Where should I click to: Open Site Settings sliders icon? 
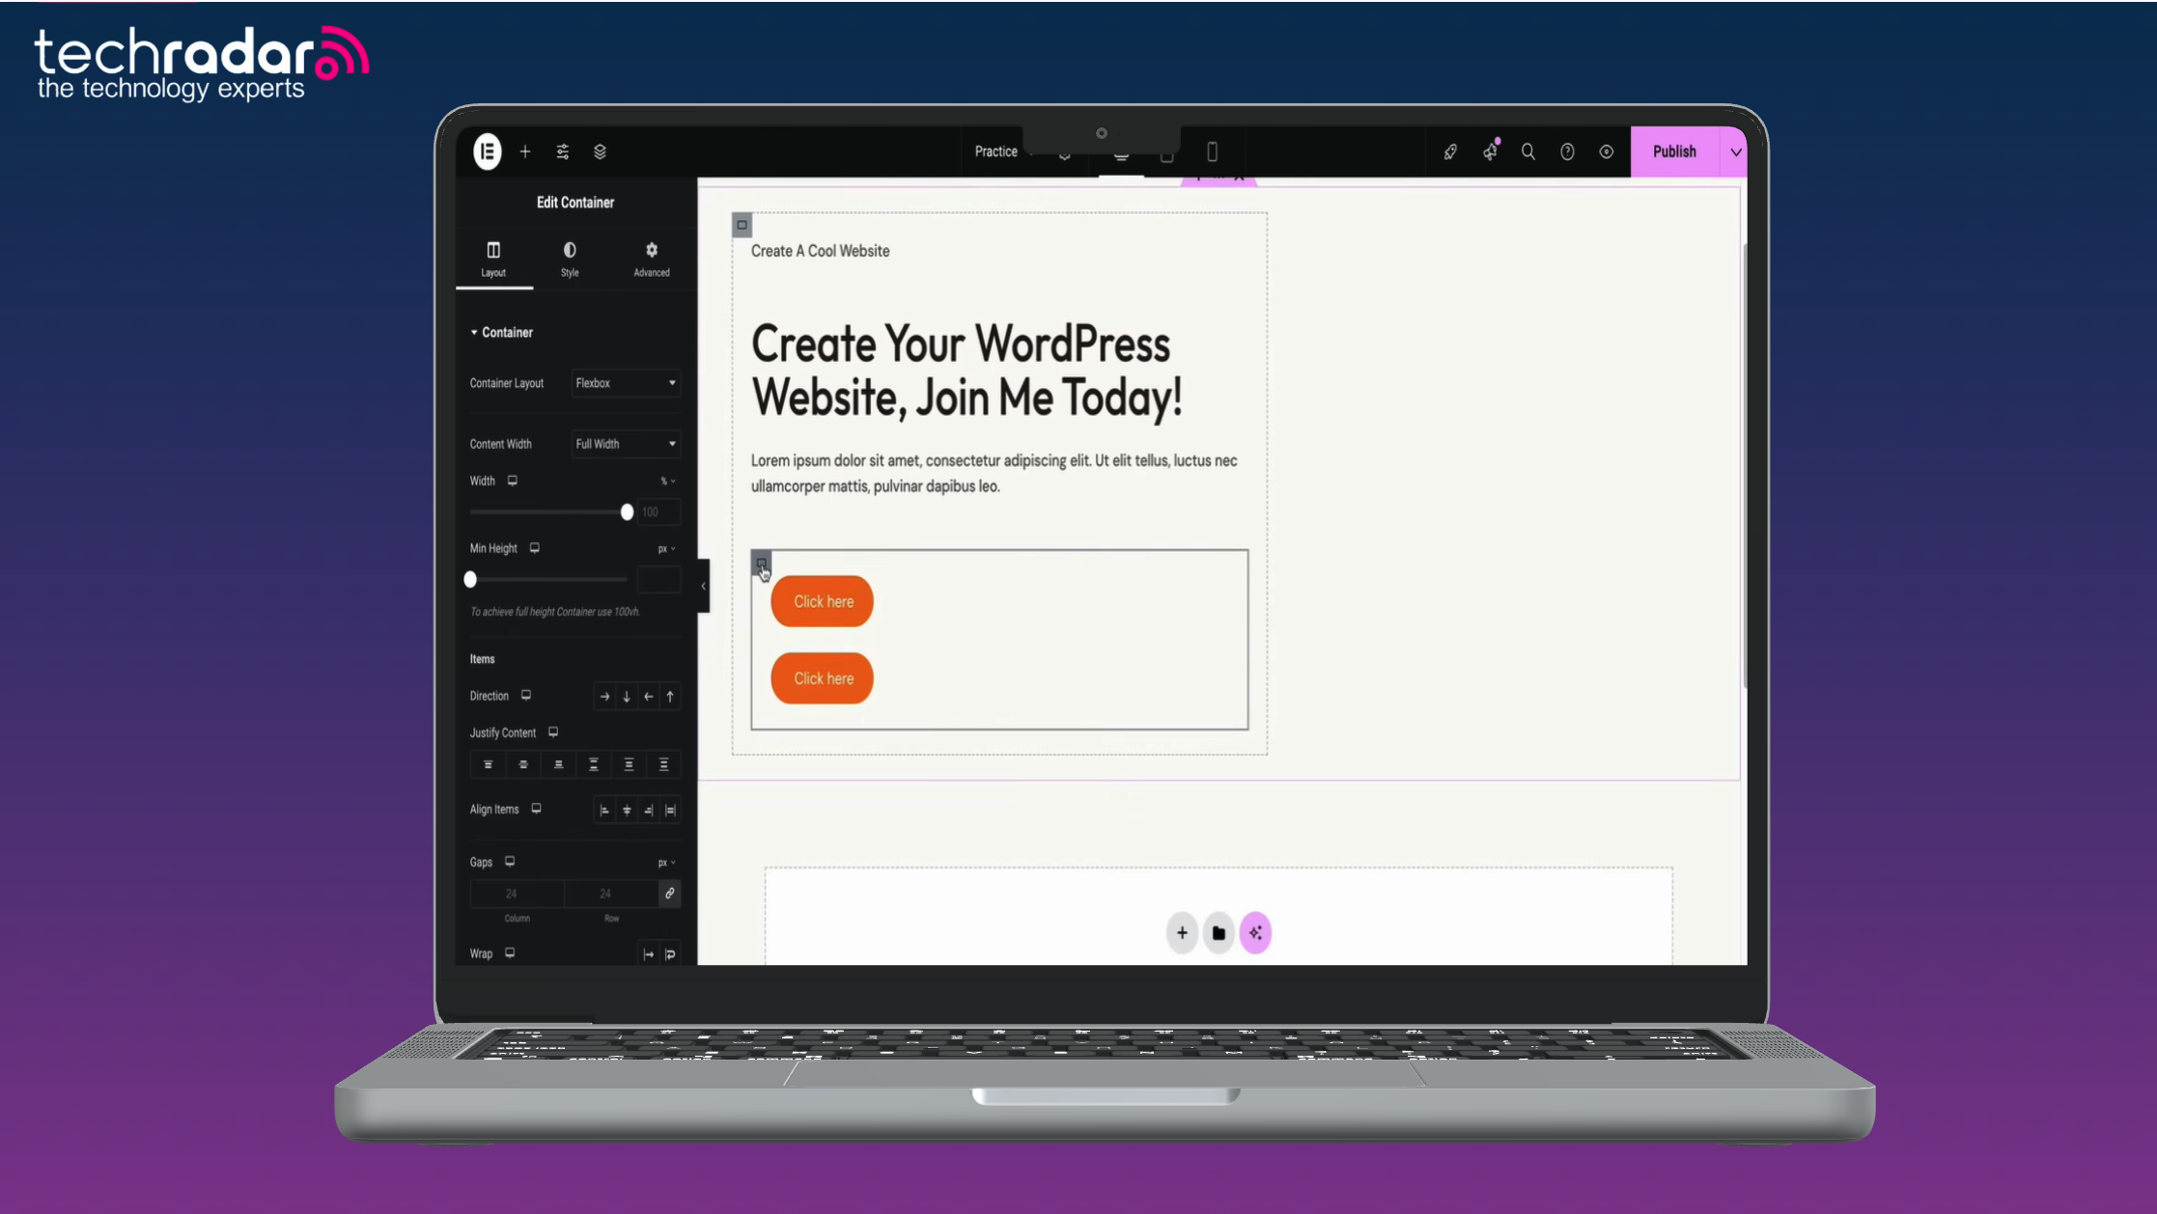pos(562,152)
